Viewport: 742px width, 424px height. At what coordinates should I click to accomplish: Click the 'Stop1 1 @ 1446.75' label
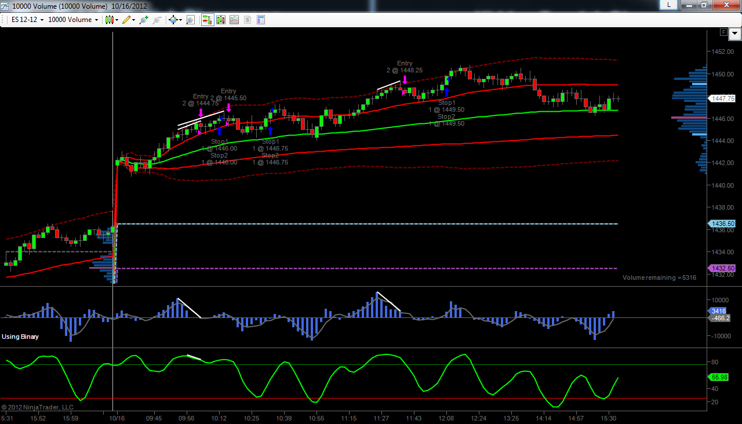271,145
